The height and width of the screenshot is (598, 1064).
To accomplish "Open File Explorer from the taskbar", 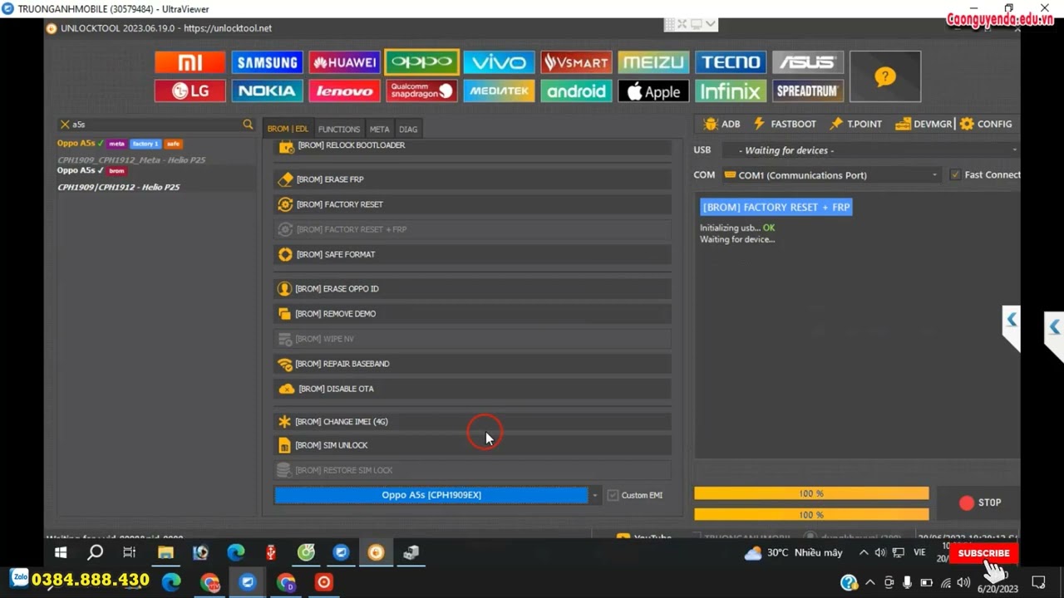I will [x=165, y=552].
